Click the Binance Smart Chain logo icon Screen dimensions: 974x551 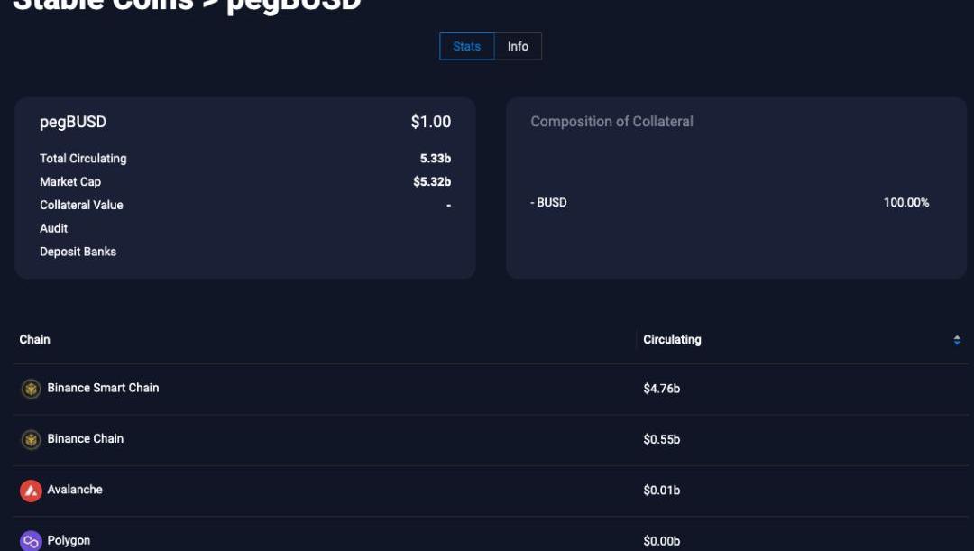pyautogui.click(x=32, y=389)
